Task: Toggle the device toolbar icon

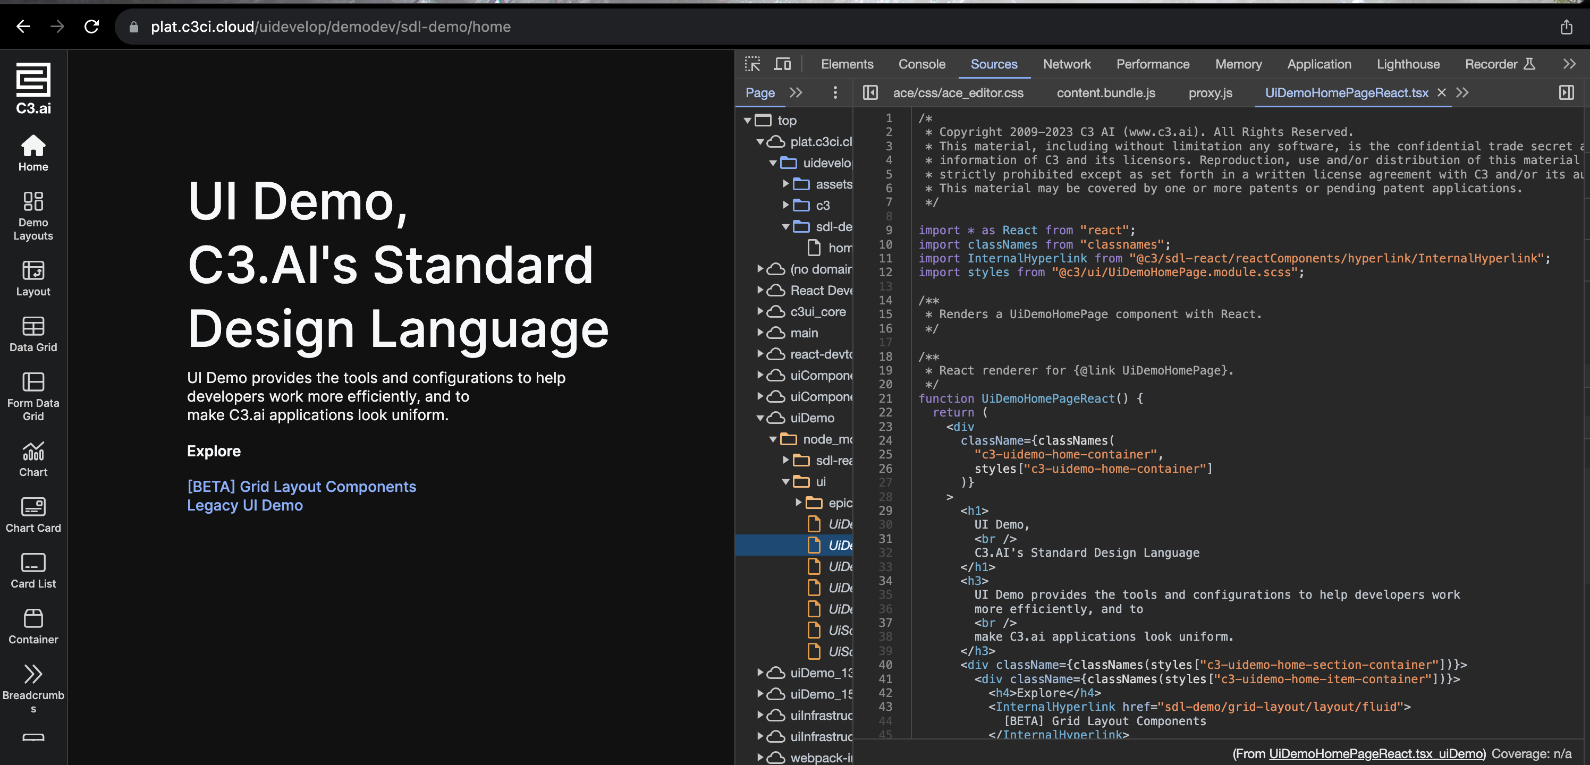Action: (x=783, y=64)
